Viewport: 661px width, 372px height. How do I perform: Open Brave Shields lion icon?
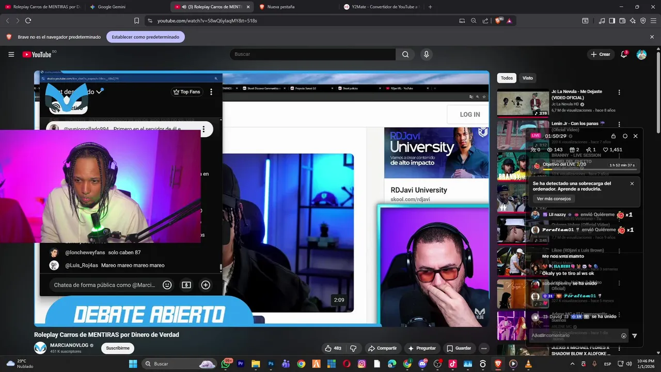click(498, 21)
